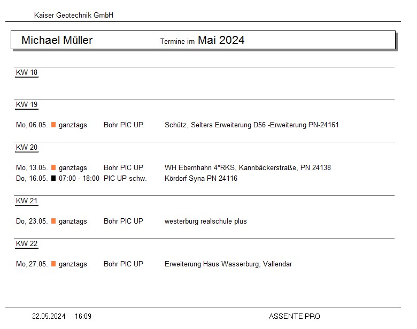417x329 pixels.
Task: Open the Schütz, Selters Erweiterung D56 entry
Action: [x=251, y=125]
